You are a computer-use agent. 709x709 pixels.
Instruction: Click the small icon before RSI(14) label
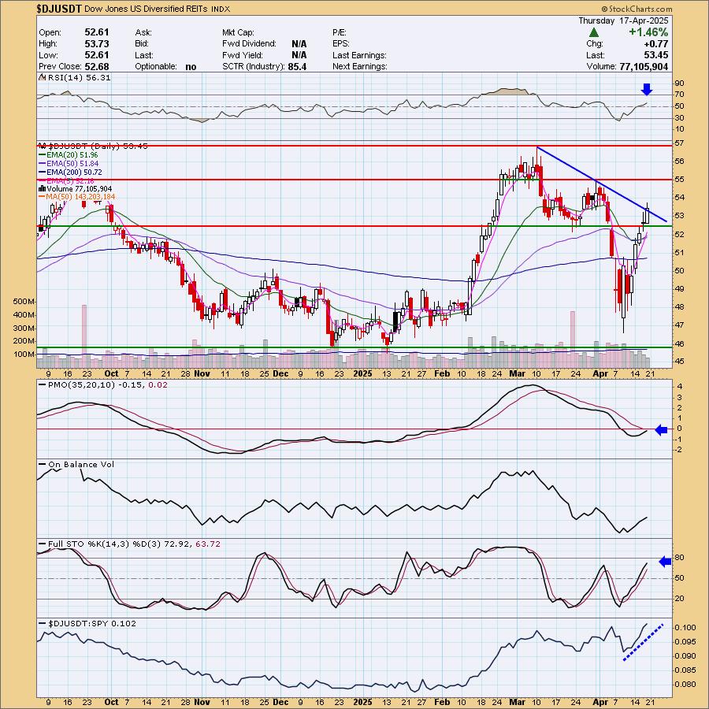pos(42,78)
